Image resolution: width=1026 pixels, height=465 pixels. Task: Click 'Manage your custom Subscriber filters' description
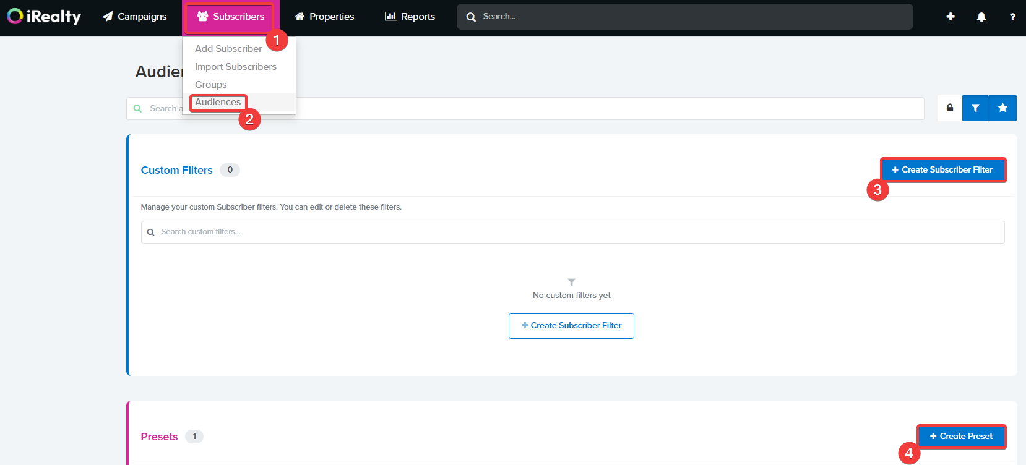(x=271, y=207)
